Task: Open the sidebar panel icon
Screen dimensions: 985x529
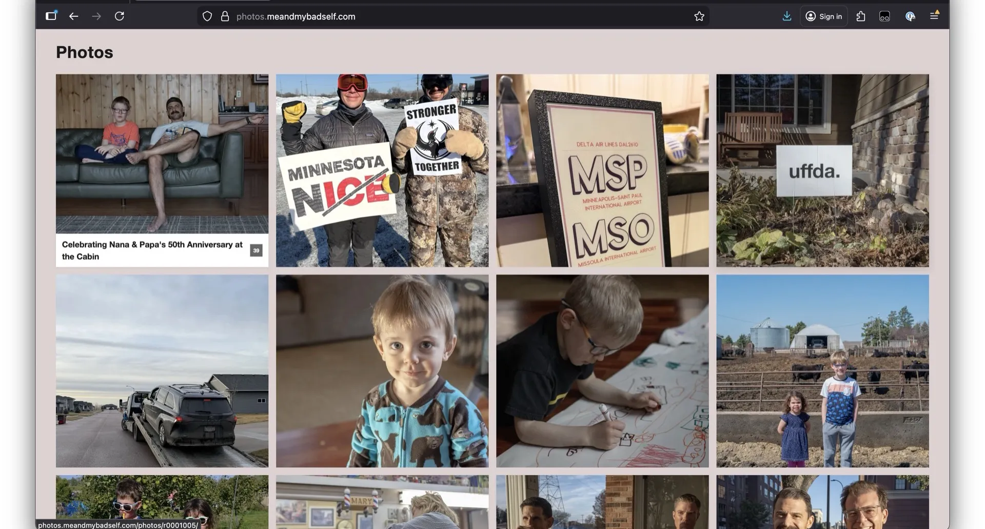Action: pyautogui.click(x=51, y=16)
